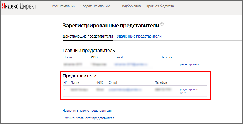Select the Действующие представители tab
243x124 pixels.
(x=88, y=36)
